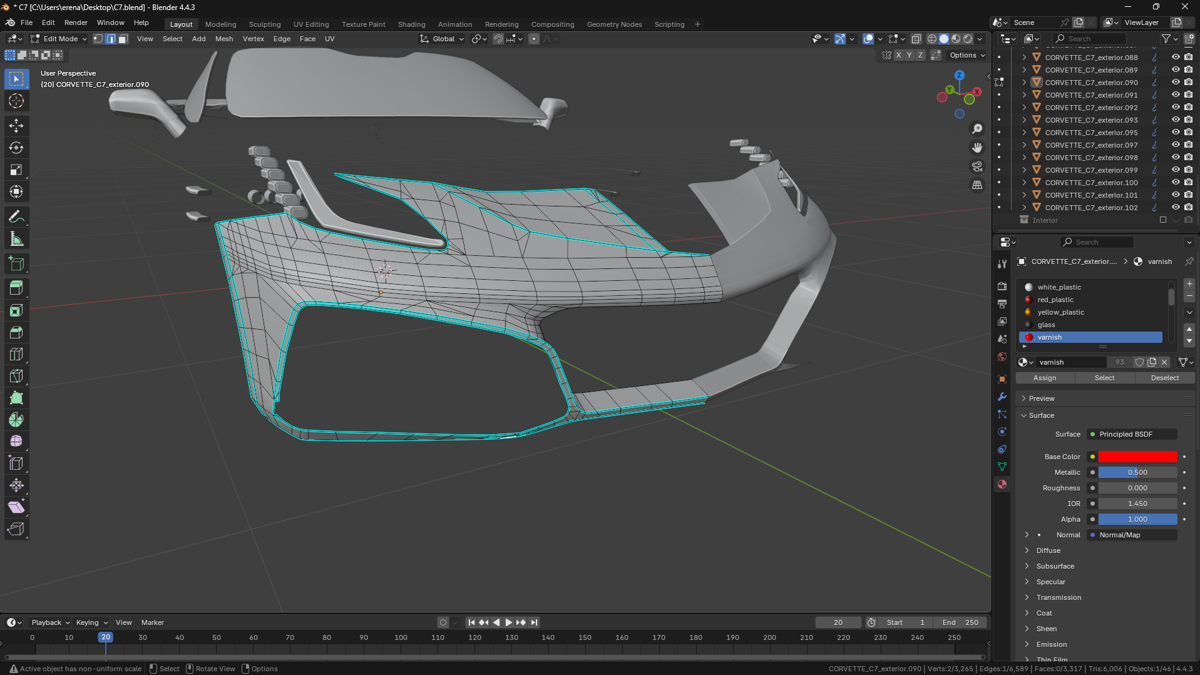Image resolution: width=1200 pixels, height=675 pixels.
Task: Open the Edit Mode dropdown
Action: (x=59, y=39)
